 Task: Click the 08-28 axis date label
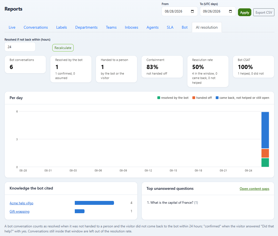tap(23, 171)
